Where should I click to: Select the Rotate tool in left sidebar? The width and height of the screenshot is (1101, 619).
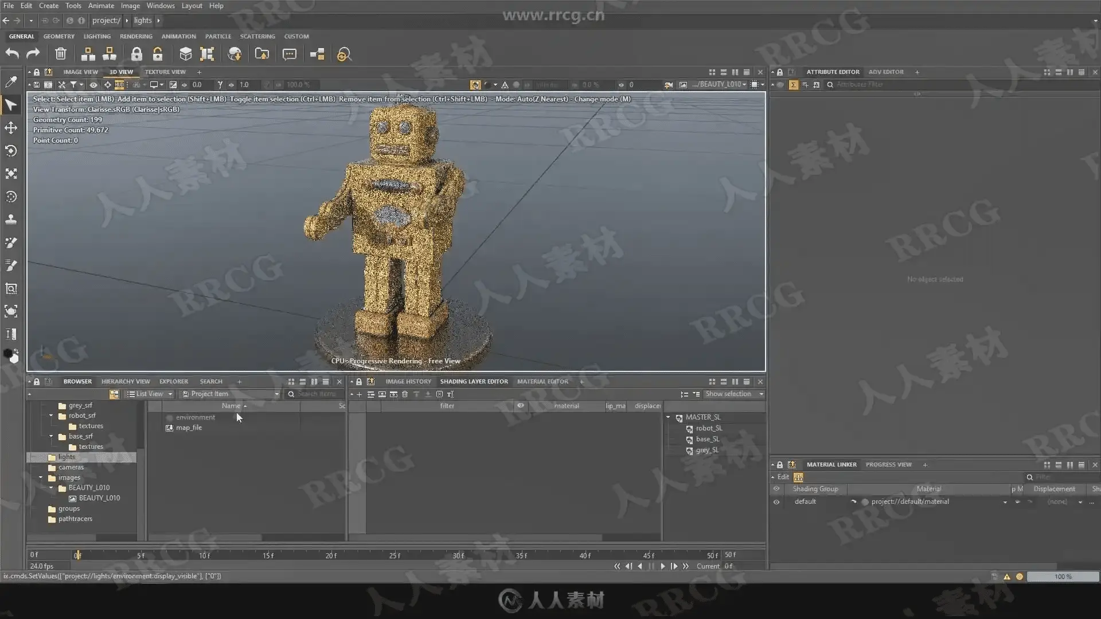point(11,151)
